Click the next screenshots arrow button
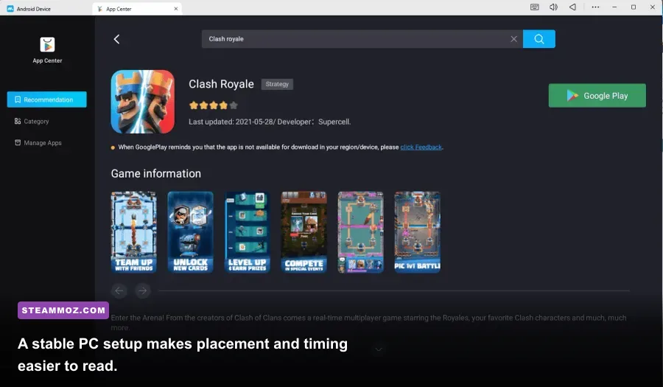 (x=143, y=290)
